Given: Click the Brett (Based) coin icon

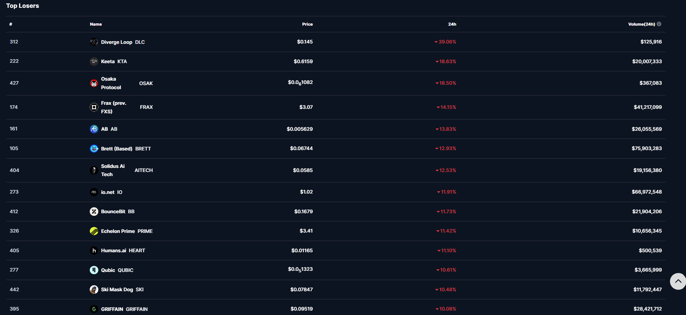Looking at the screenshot, I should (x=94, y=149).
